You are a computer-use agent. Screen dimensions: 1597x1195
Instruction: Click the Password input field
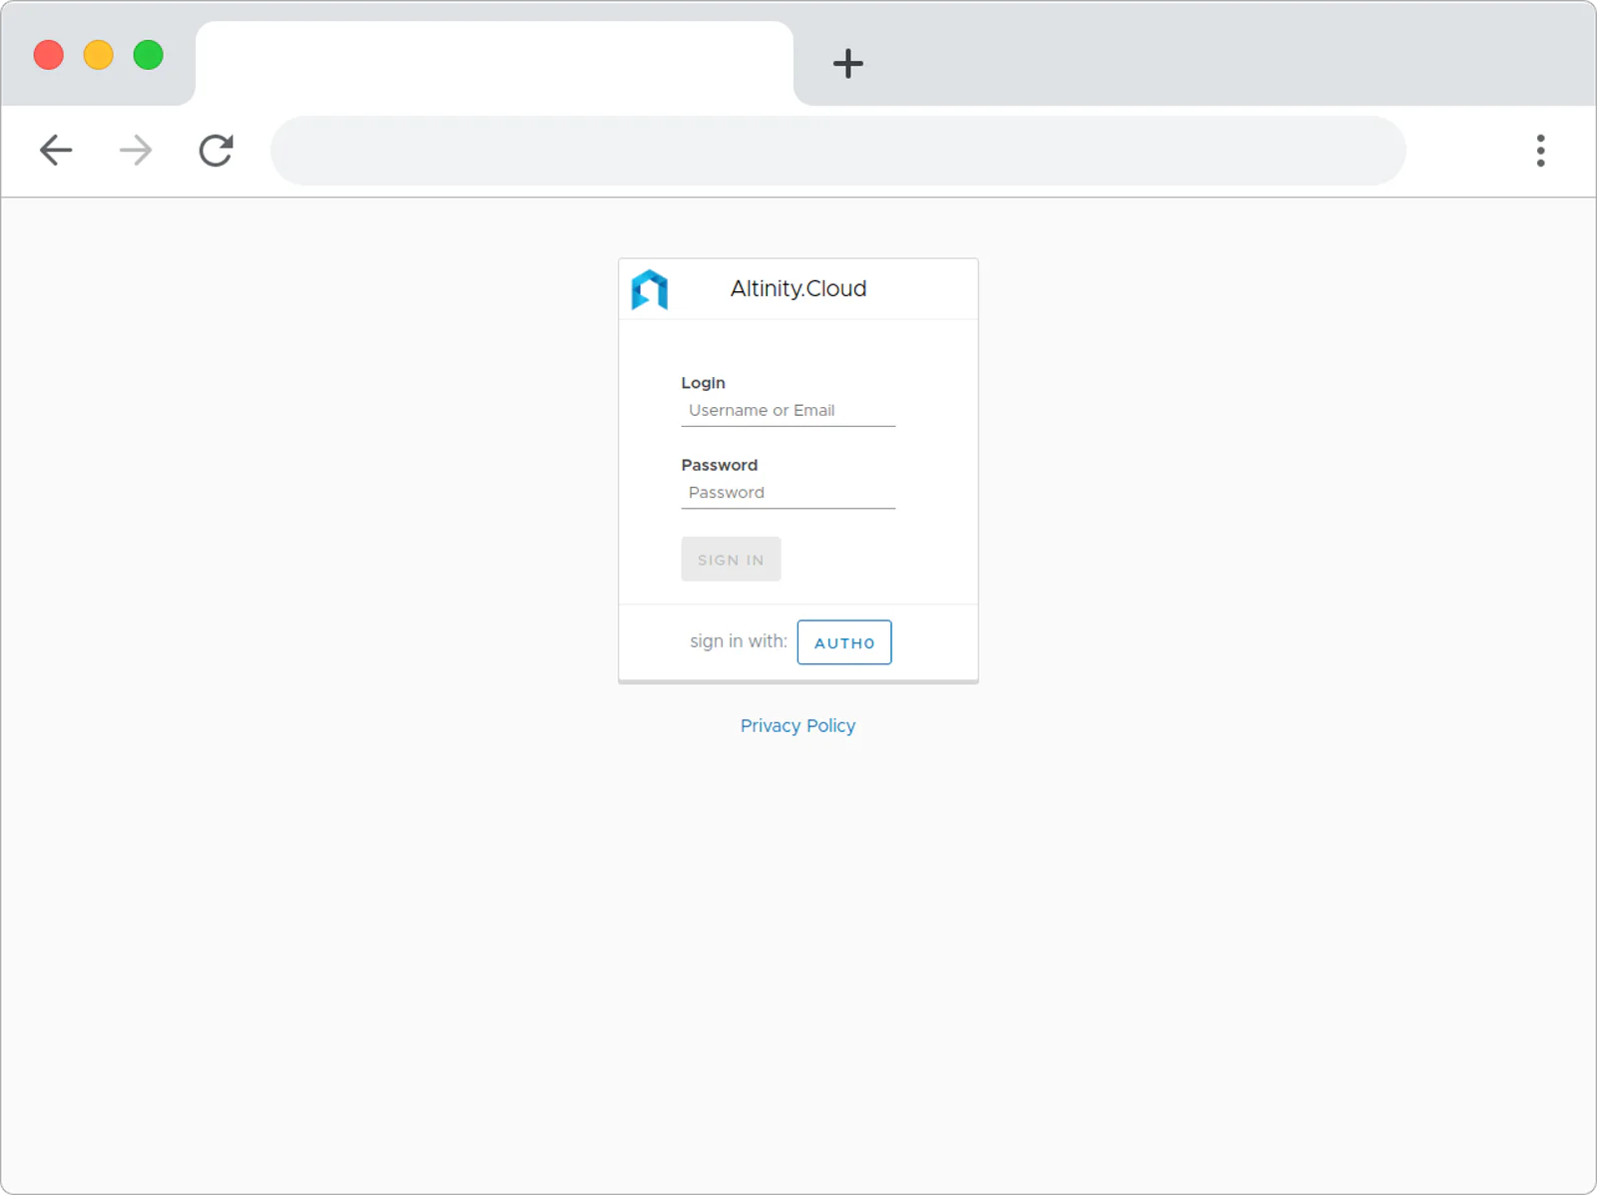789,493
